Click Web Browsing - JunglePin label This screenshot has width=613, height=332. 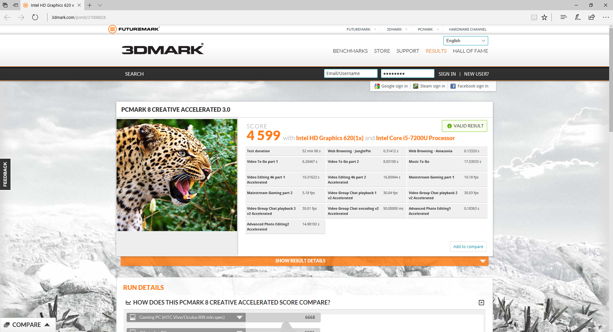(349, 151)
